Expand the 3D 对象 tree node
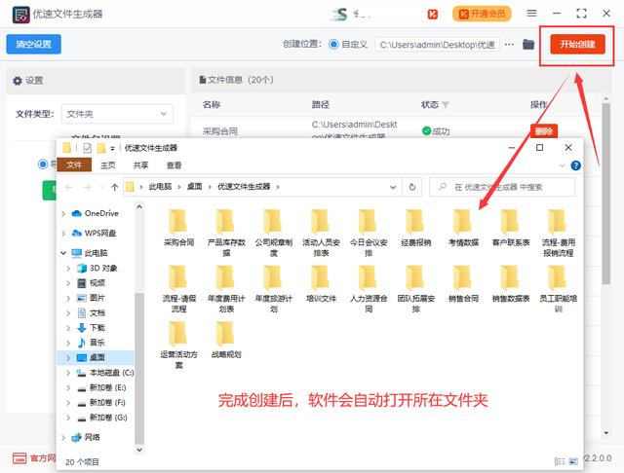624x473 pixels. [68, 269]
